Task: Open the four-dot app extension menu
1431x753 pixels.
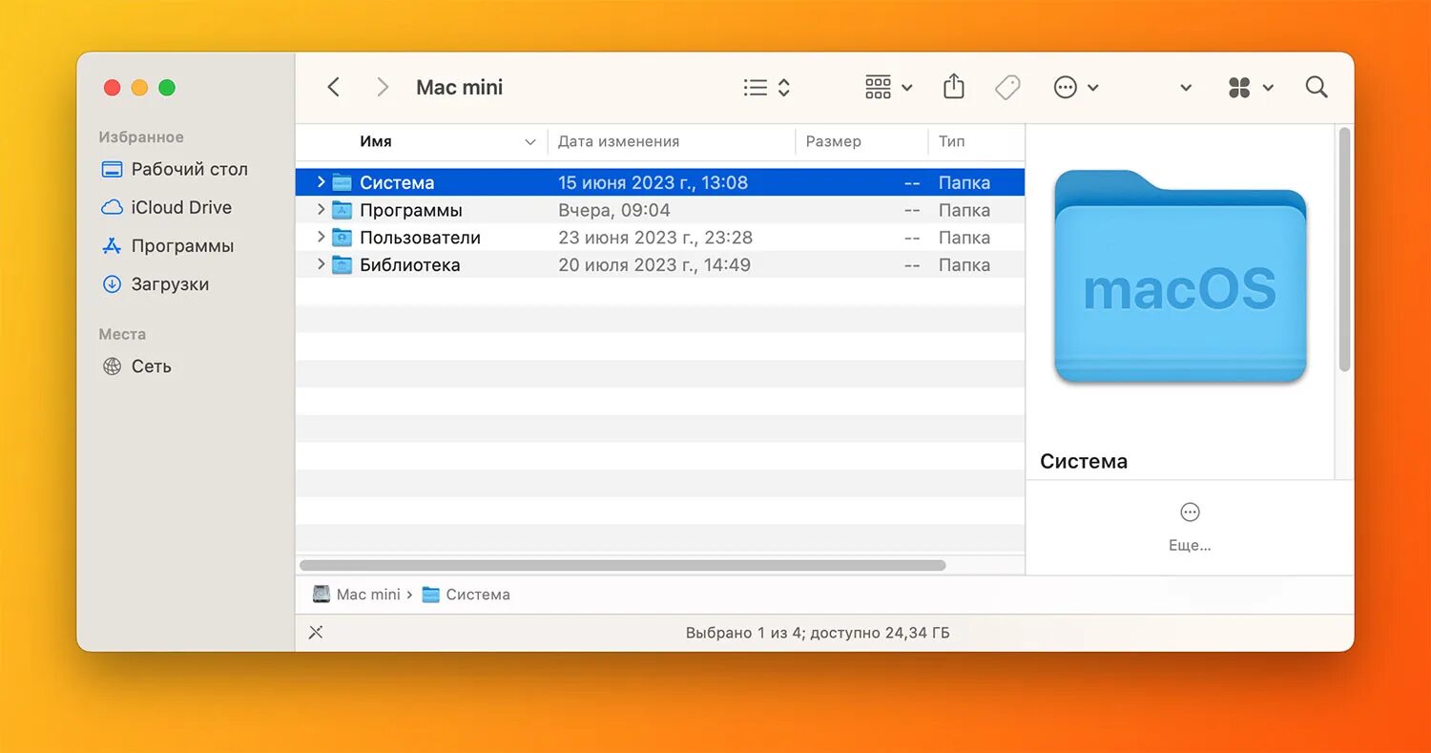Action: 1251,88
